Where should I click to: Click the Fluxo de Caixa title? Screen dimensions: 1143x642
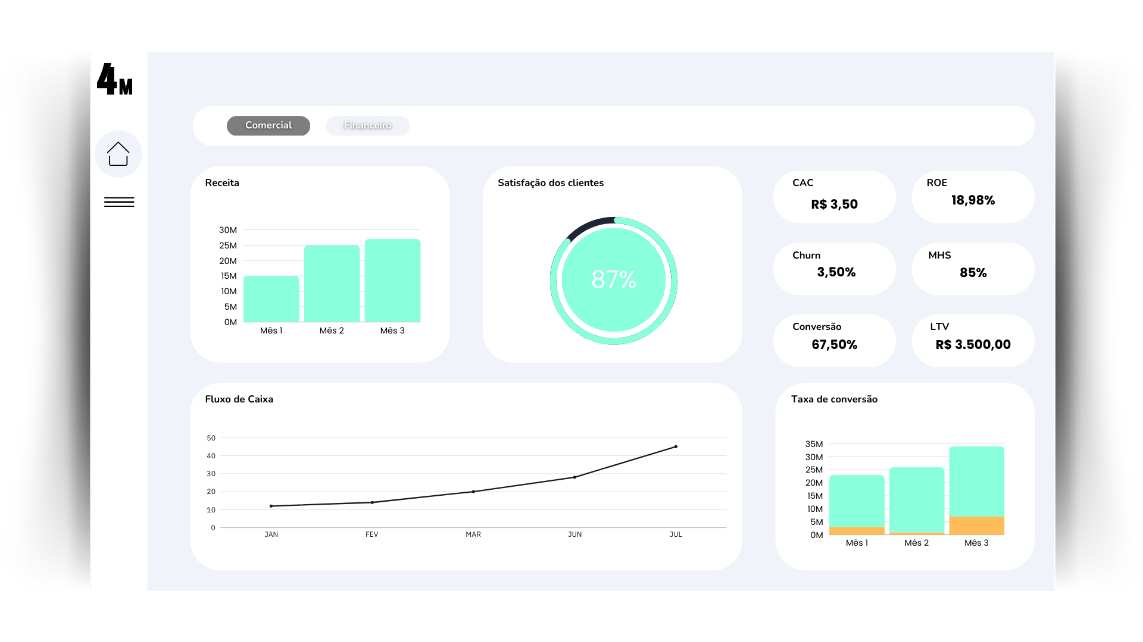(x=239, y=399)
